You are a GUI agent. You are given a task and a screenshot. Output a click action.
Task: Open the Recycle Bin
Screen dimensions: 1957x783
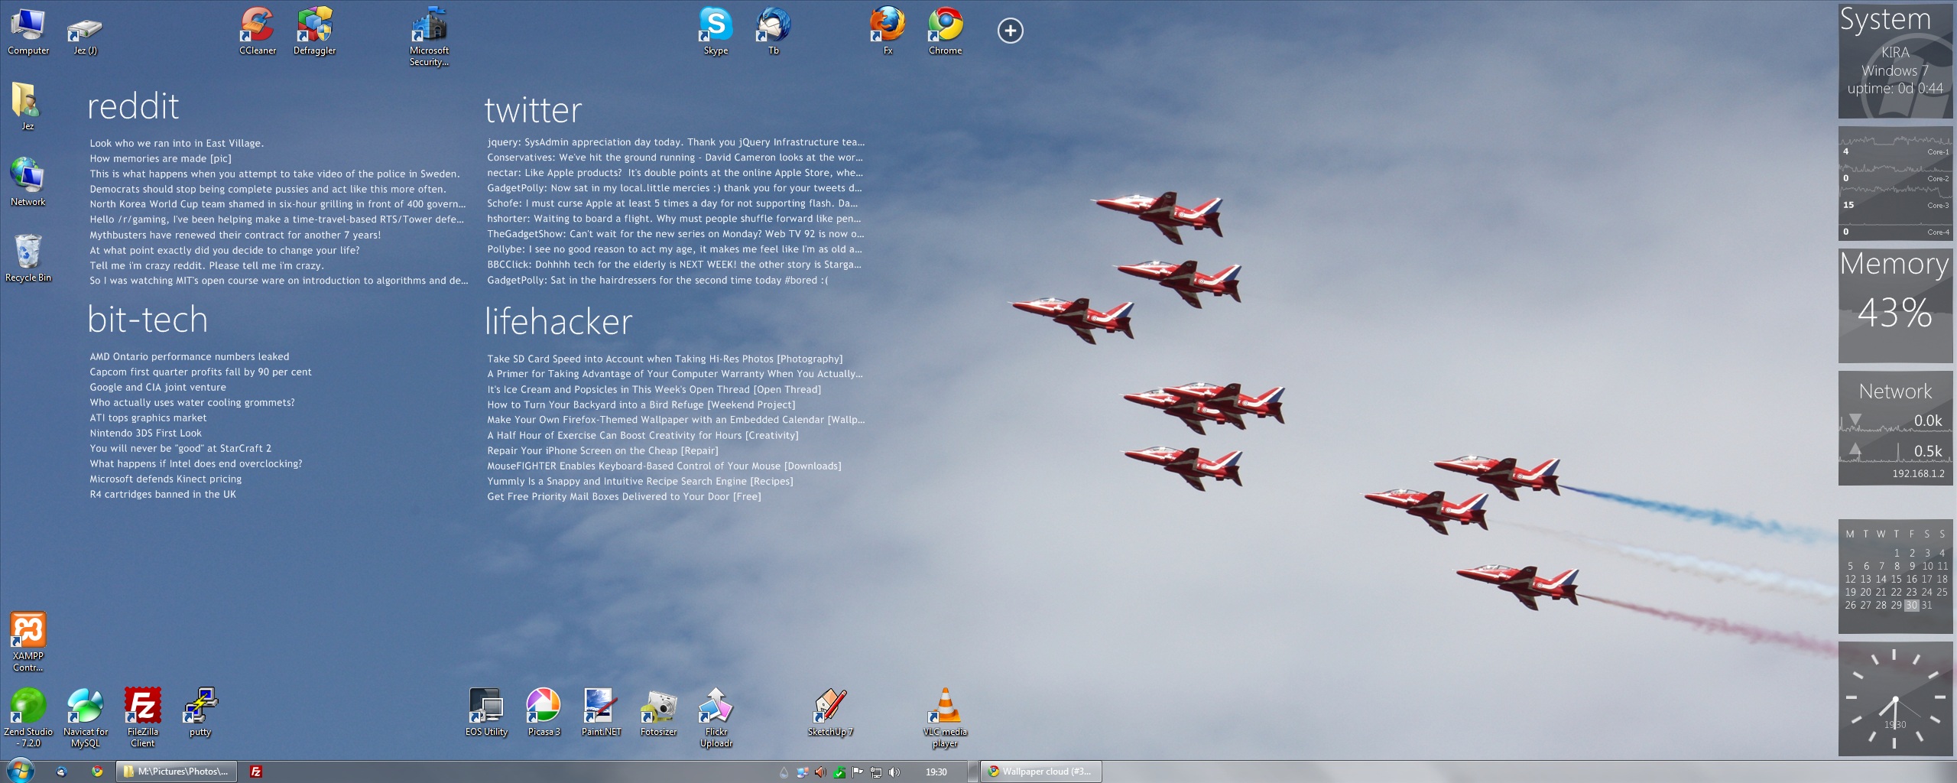(28, 258)
